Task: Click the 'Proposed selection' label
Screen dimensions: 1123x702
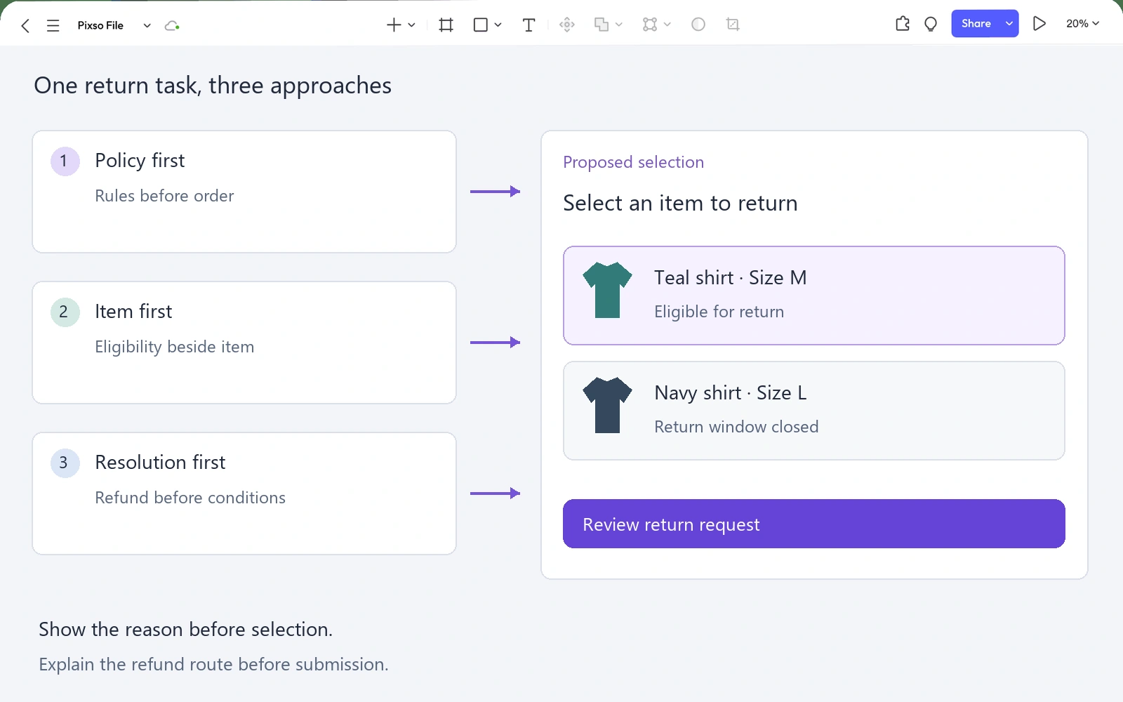Action: point(633,162)
